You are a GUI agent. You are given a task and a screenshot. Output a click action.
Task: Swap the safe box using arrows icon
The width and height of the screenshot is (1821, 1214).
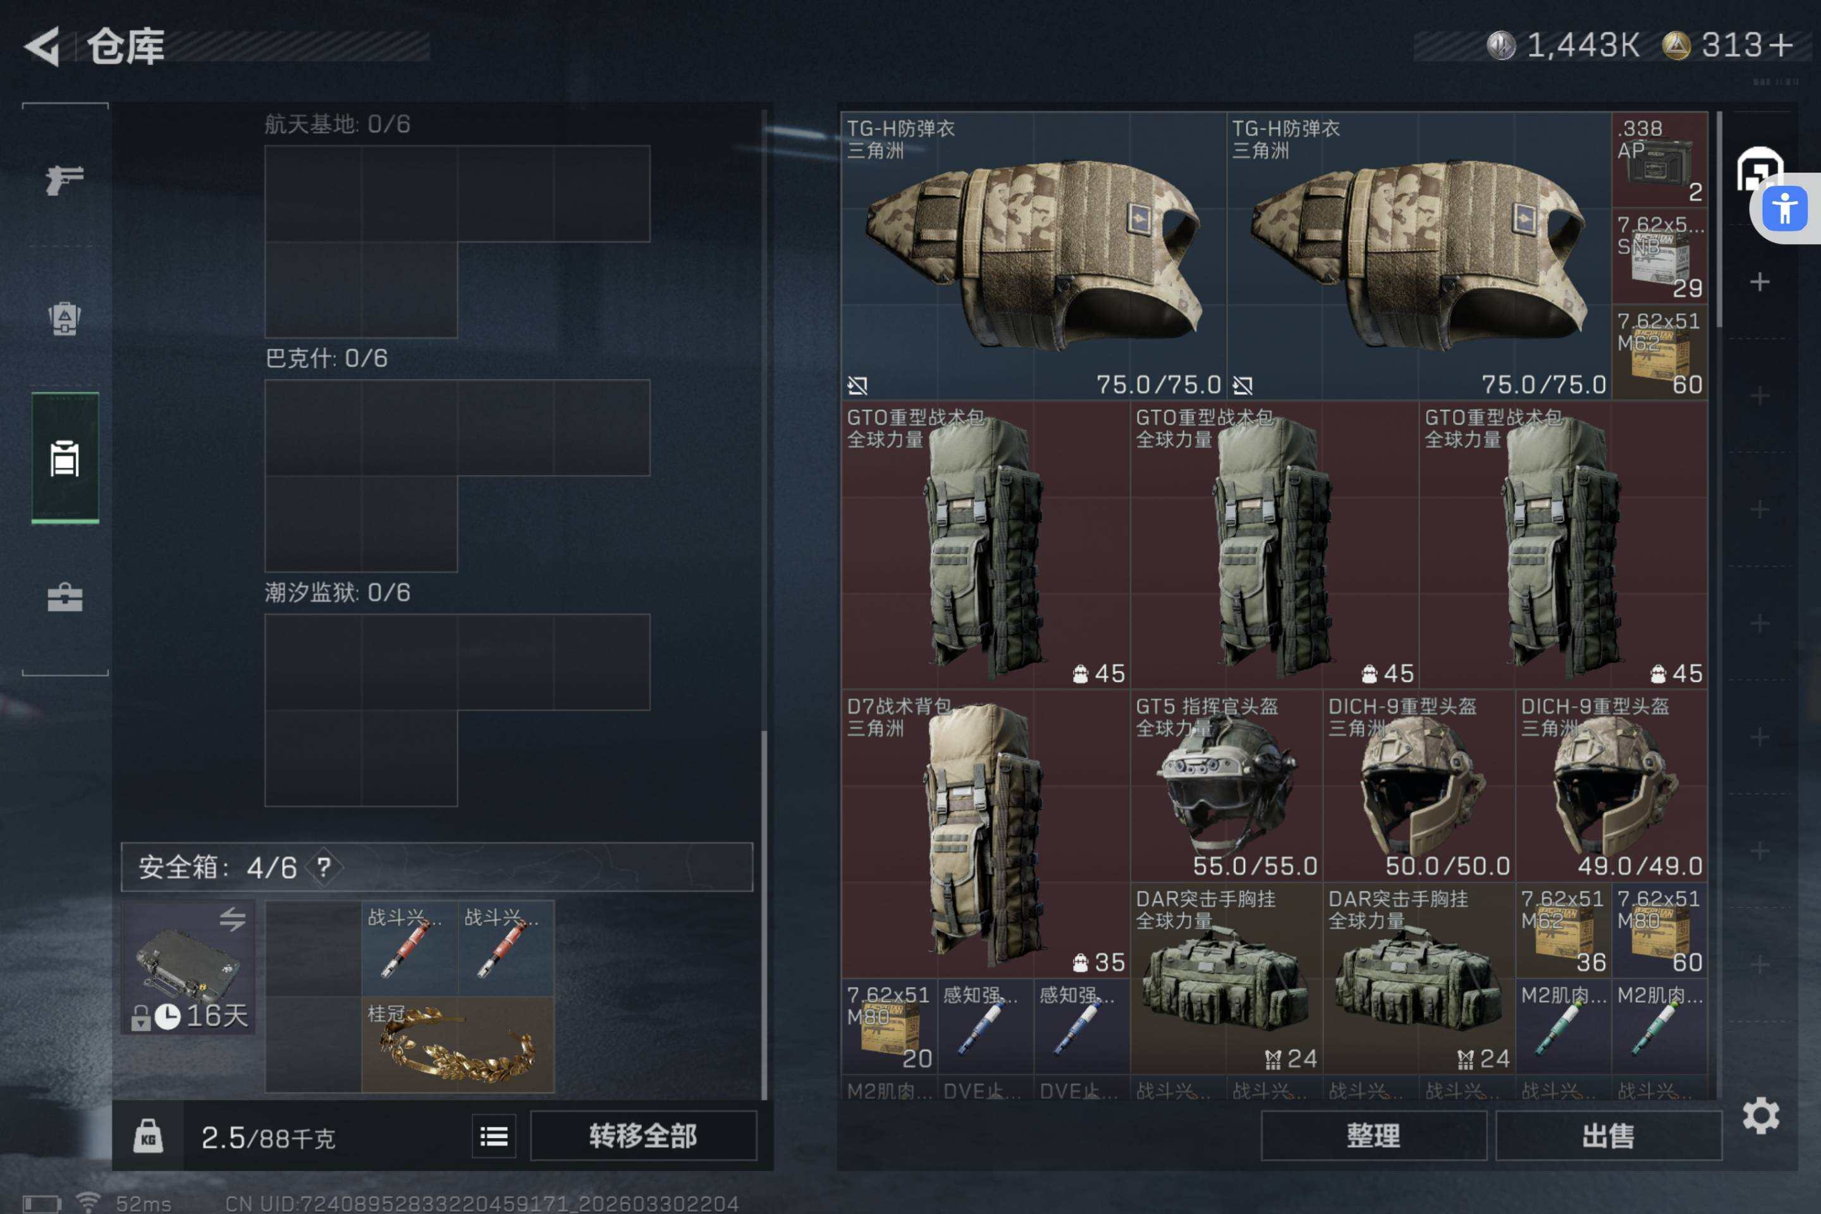pyautogui.click(x=231, y=919)
